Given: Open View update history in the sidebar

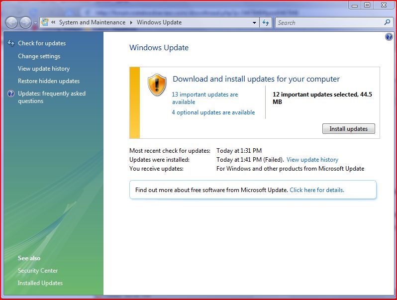Looking at the screenshot, I should pos(44,69).
